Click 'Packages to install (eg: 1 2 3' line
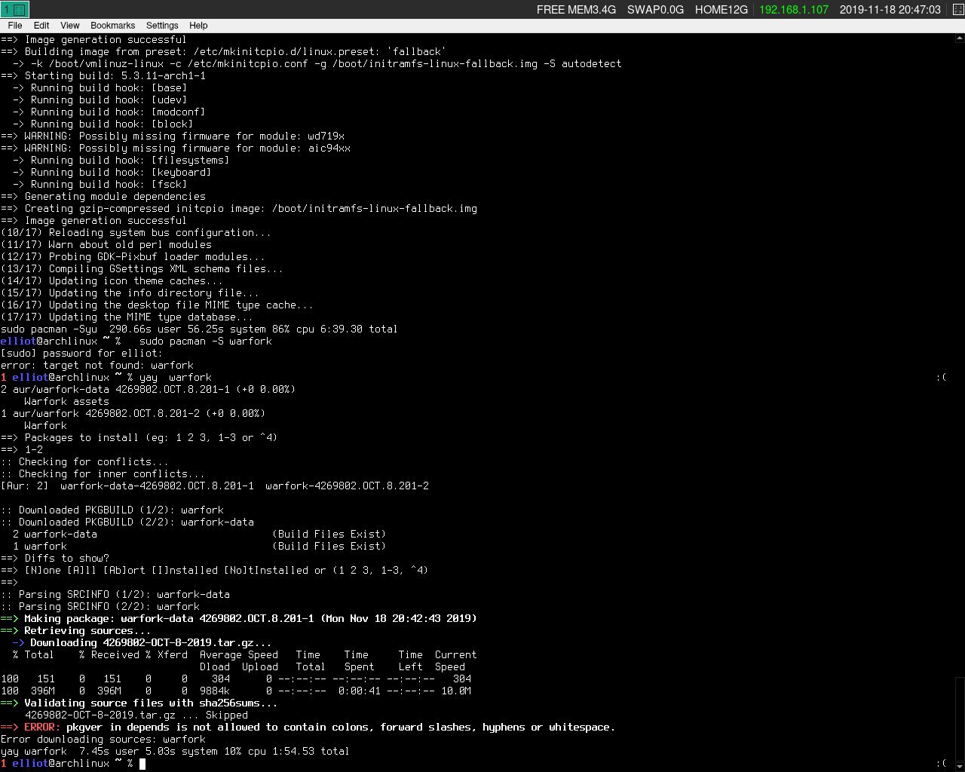 (139, 437)
